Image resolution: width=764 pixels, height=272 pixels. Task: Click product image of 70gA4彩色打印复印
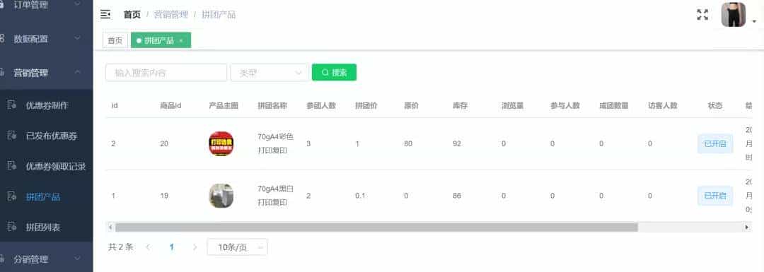221,143
